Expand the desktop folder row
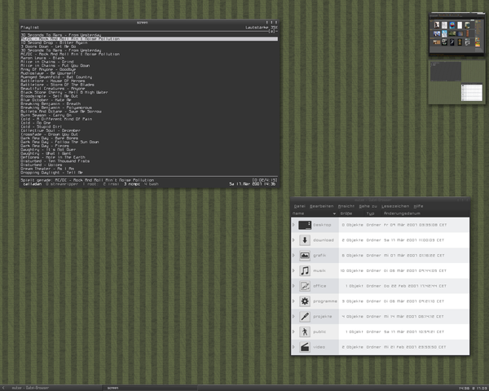The width and height of the screenshot is (489, 391). pos(293,225)
